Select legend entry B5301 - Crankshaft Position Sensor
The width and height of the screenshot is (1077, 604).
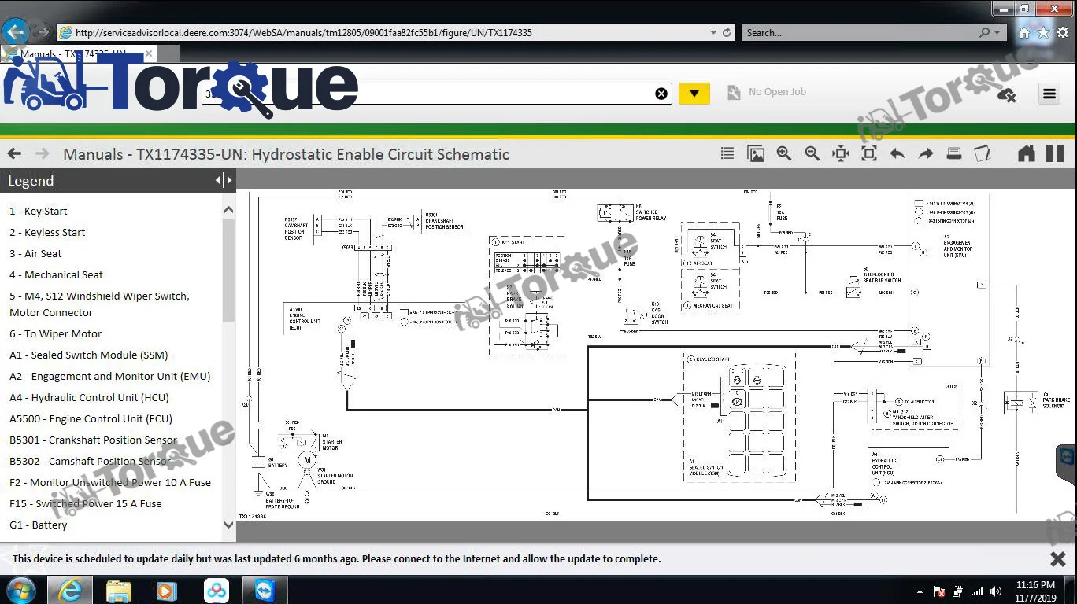click(93, 440)
